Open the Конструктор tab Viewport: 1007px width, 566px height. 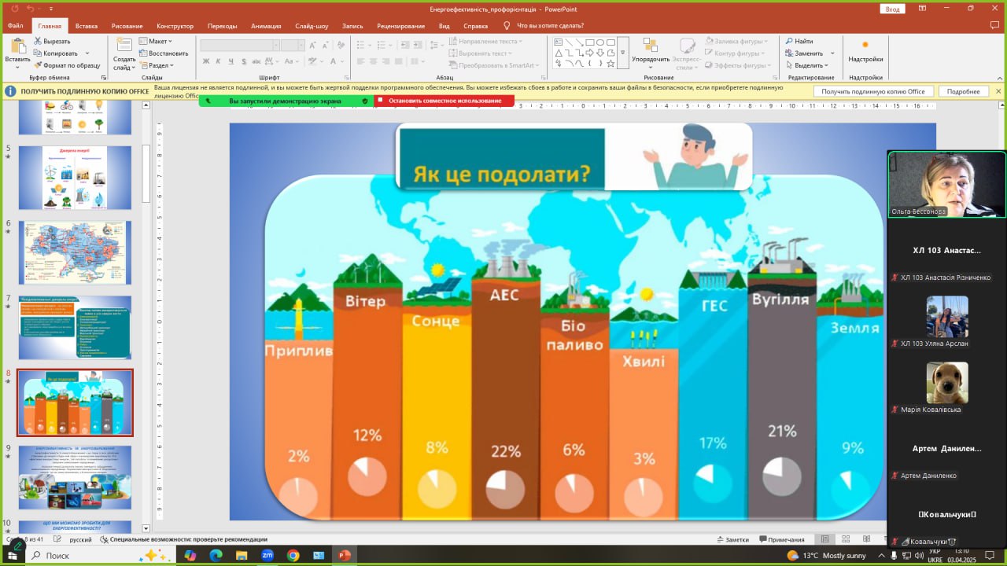click(x=175, y=26)
